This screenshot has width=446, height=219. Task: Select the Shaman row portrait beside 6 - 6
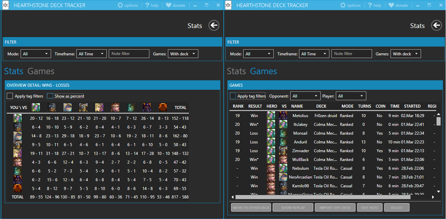click(x=18, y=171)
